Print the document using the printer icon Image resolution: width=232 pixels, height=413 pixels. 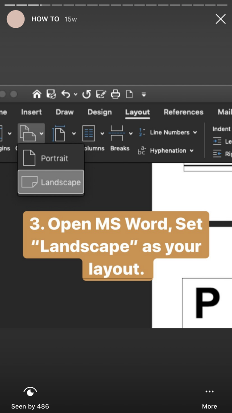115,94
